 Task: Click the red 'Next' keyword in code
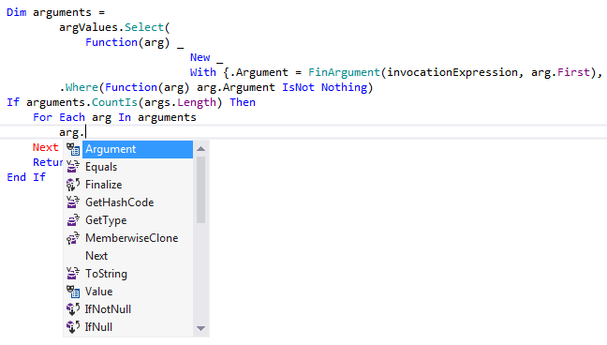point(46,148)
